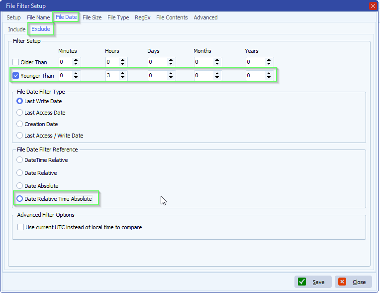Select the Last Access Date option
The height and width of the screenshot is (295, 380).
(19, 113)
